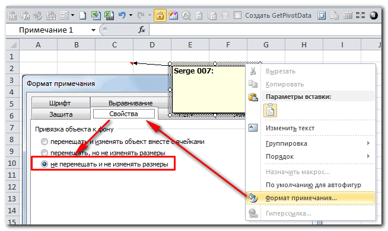Click the Paste Values (123) toolbar icon
The height and width of the screenshot is (231, 388).
[12, 15]
